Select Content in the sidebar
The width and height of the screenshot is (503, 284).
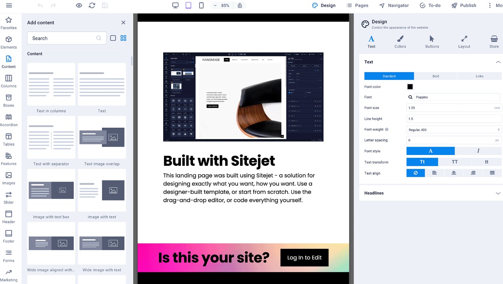click(x=9, y=62)
